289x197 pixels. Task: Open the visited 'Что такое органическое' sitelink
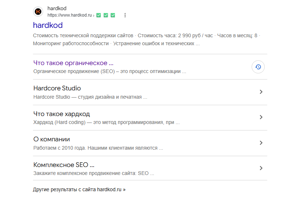pos(73,63)
